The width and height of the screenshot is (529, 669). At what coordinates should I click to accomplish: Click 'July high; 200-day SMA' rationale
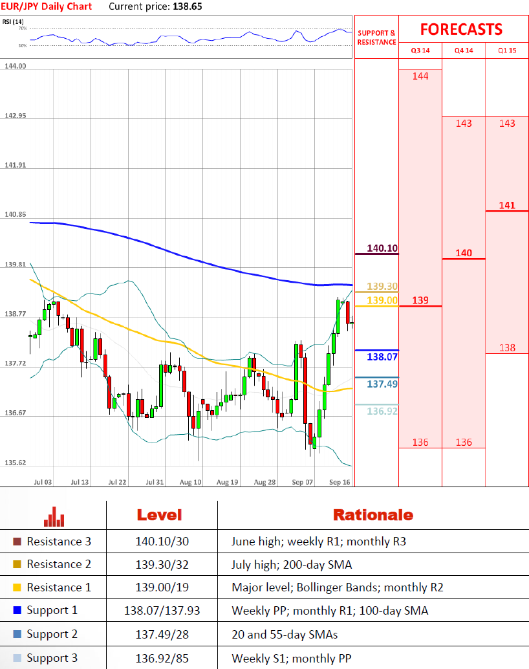coord(292,565)
